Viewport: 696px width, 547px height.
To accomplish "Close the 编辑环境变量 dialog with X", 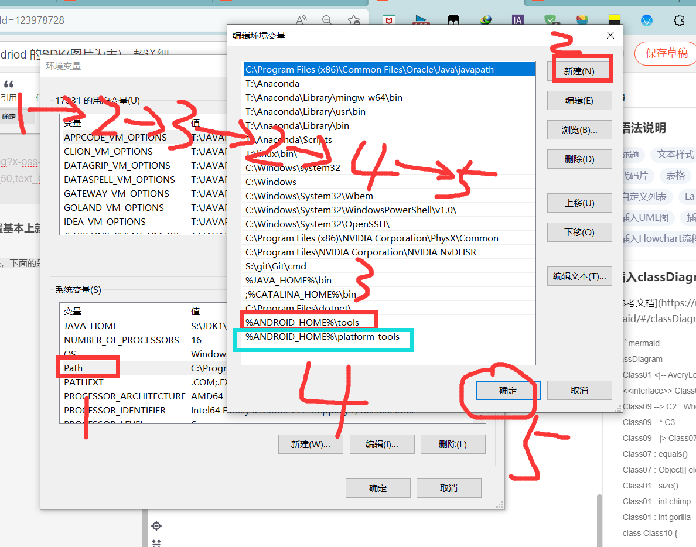I will (x=610, y=35).
